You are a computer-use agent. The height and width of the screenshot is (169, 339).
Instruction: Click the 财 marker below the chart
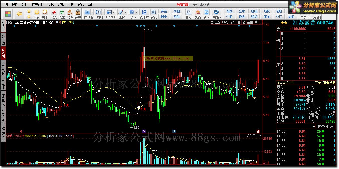174,131
